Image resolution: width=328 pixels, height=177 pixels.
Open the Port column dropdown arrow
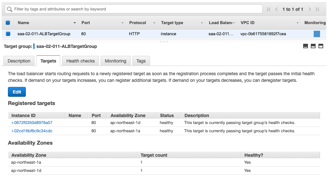(x=122, y=23)
